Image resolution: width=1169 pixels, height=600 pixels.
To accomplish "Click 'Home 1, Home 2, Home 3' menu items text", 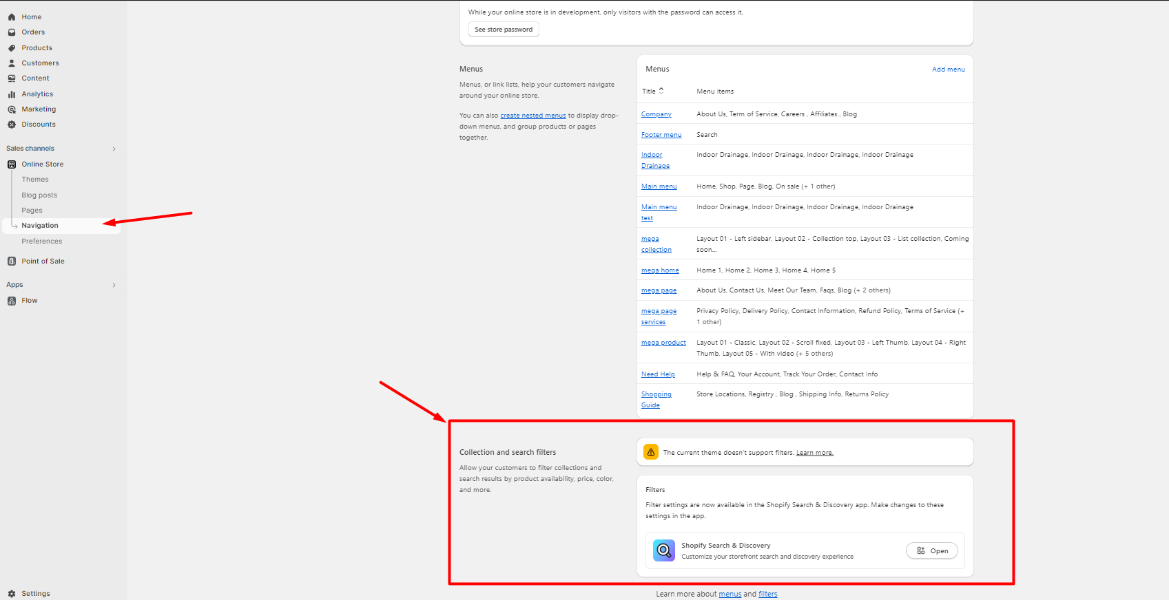I will point(766,270).
